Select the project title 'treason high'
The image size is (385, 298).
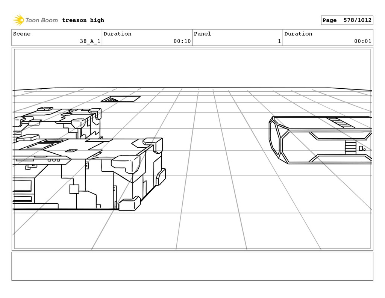point(83,20)
